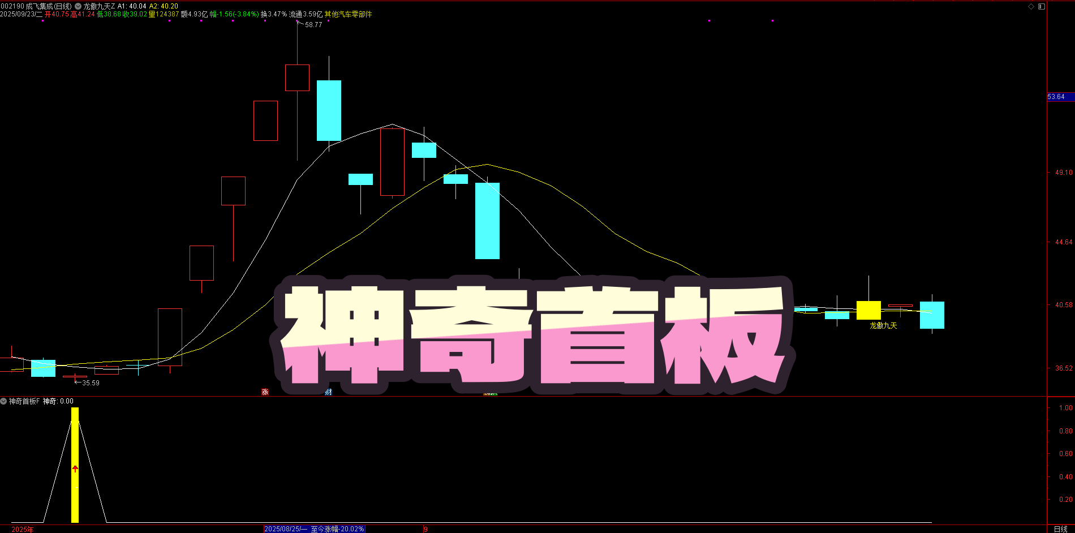
Task: Select the large cyan falling candle
Action: tap(487, 221)
